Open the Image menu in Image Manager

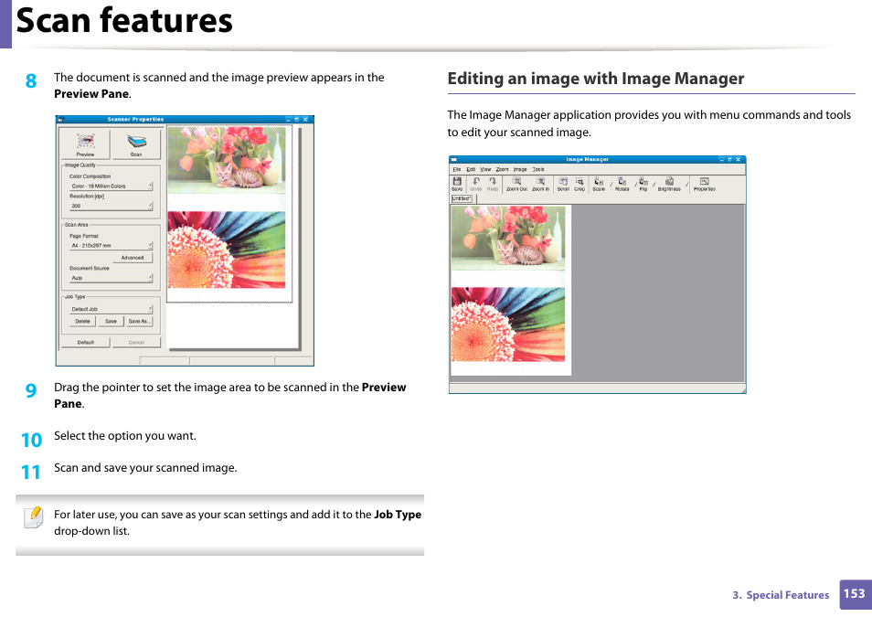point(520,169)
